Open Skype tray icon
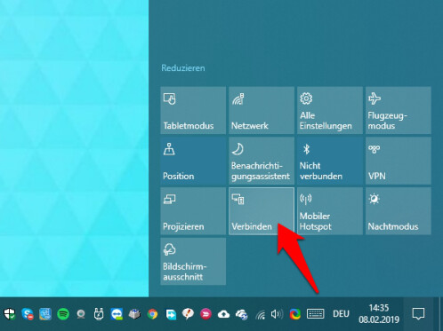The image size is (443, 331). click(x=28, y=314)
